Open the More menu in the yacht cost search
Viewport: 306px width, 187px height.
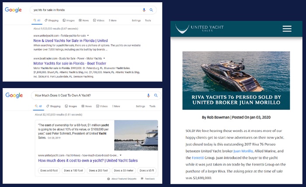pos(116,106)
